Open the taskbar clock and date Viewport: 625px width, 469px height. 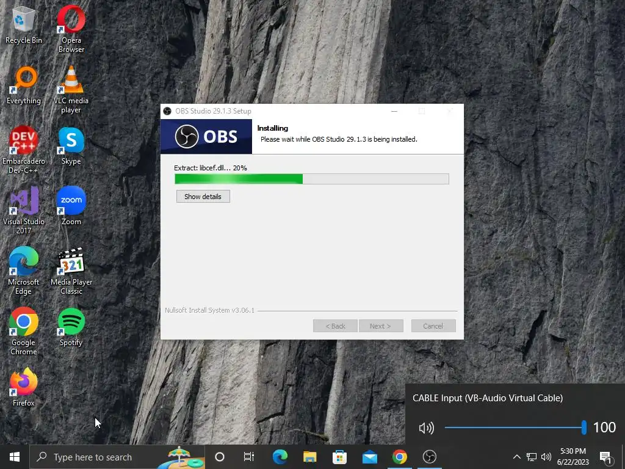tap(573, 457)
